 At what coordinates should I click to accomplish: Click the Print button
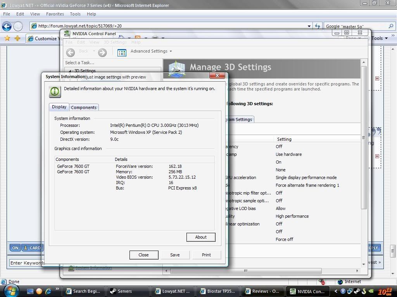click(x=206, y=255)
